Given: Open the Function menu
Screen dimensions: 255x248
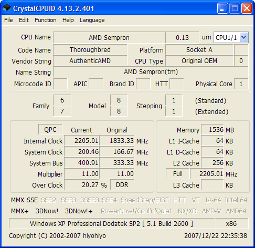Looking at the screenshot, I should click(x=46, y=20).
